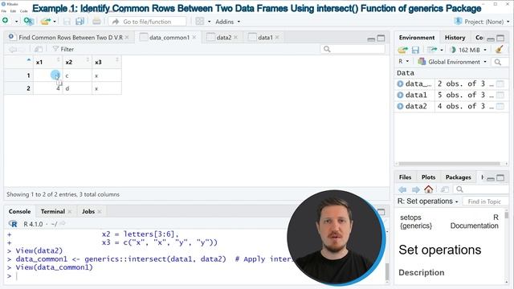
Task: Click the Environment pane search box
Action: tap(500, 62)
